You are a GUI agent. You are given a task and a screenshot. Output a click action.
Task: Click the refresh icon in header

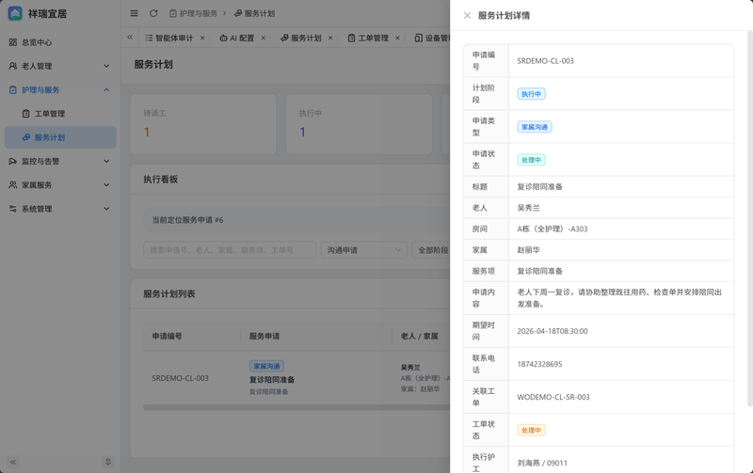pyautogui.click(x=153, y=13)
